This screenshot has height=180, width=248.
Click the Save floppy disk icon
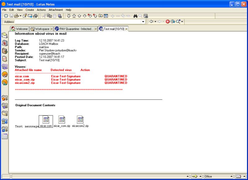(x=11, y=16)
